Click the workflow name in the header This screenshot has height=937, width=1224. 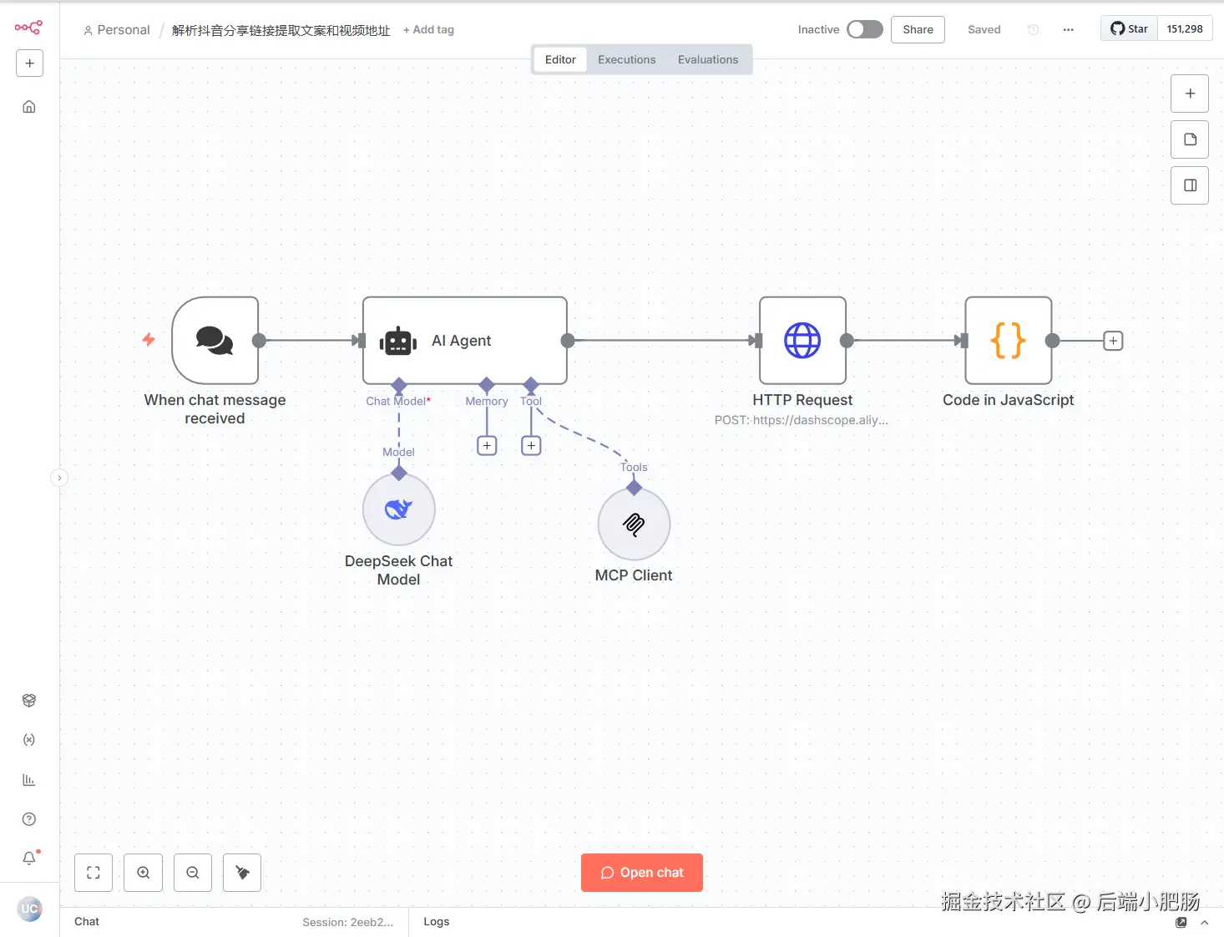tap(281, 30)
